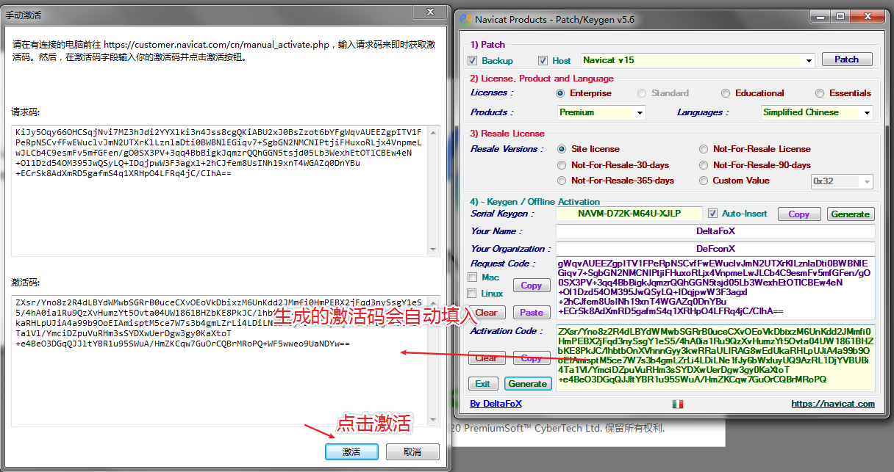Open the https://navicat.com link
894x472 pixels.
point(833,404)
